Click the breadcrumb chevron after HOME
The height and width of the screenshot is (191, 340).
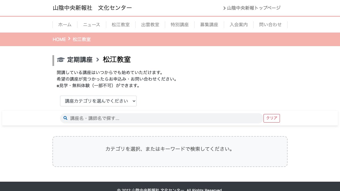click(x=69, y=39)
